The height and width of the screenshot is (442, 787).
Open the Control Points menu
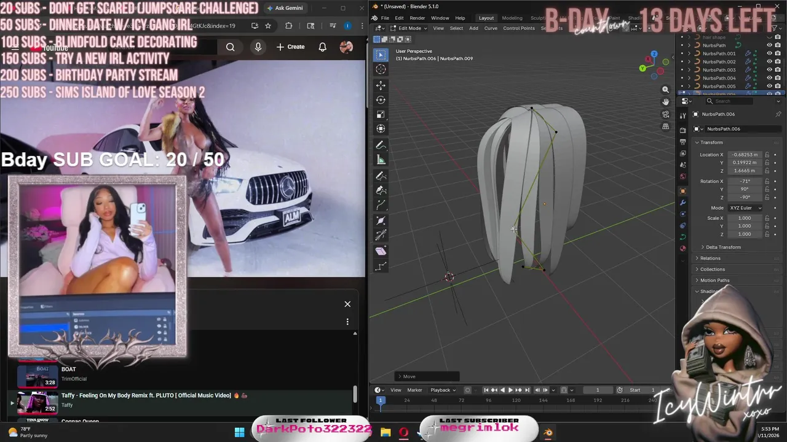click(x=519, y=28)
